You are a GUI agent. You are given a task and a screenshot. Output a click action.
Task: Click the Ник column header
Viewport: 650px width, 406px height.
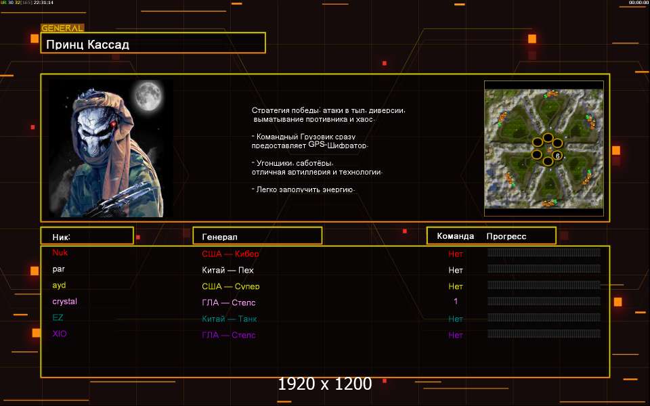click(87, 236)
